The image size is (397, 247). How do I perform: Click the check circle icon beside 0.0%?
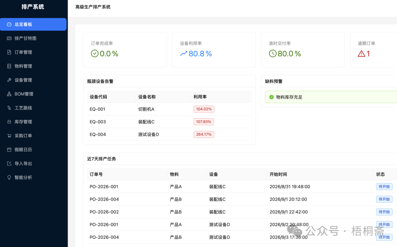[94, 54]
